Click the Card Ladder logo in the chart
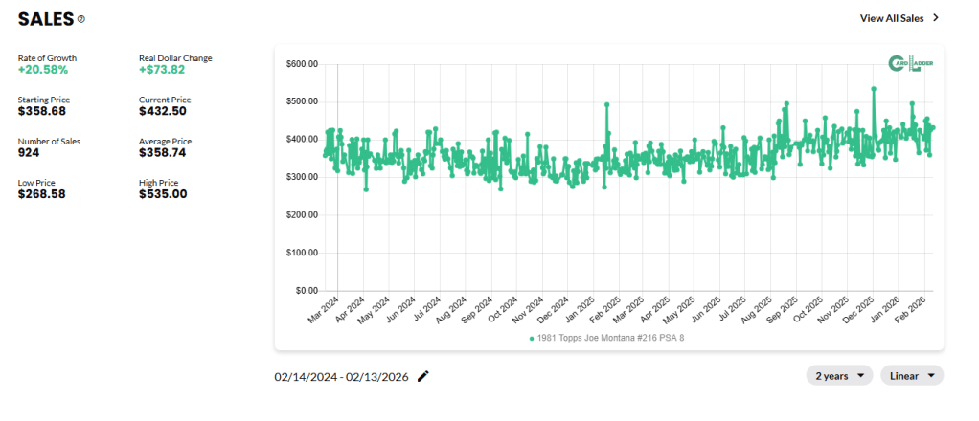979x421 pixels. point(911,64)
